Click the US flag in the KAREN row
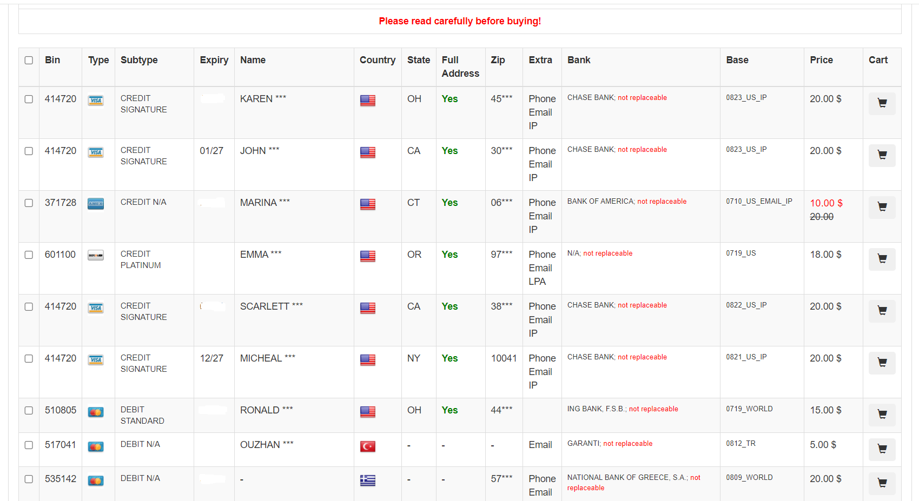Screen dimensions: 919x501 point(368,101)
